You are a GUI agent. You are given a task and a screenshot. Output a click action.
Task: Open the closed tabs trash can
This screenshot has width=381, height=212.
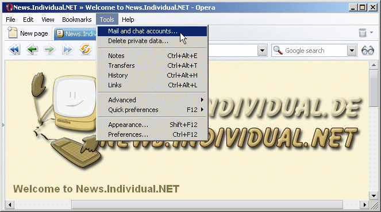click(363, 32)
